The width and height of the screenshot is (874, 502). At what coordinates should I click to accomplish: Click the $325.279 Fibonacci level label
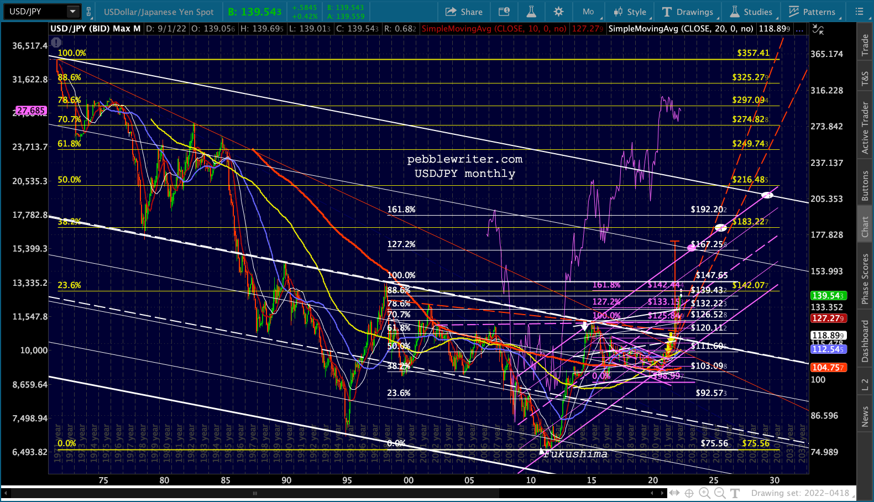point(750,77)
